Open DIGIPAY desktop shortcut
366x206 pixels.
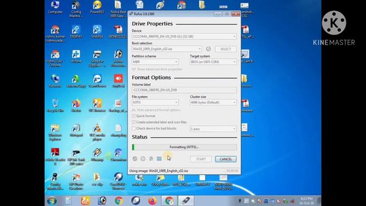[76, 32]
